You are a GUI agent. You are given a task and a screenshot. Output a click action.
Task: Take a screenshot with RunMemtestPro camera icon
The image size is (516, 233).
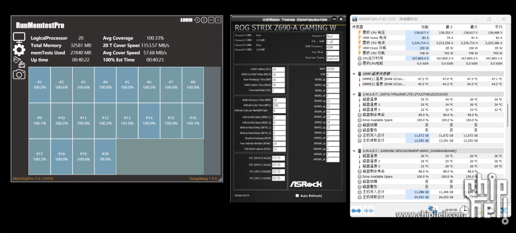click(x=19, y=75)
